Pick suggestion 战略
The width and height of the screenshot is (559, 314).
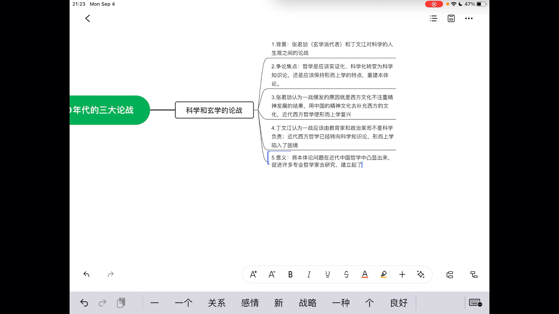[x=308, y=303]
